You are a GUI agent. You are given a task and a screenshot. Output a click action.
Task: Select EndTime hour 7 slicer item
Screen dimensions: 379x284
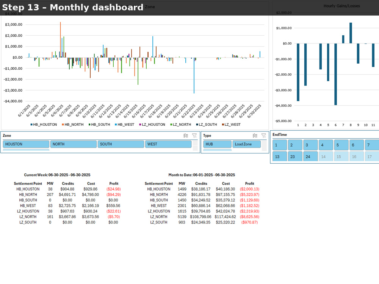[x=372, y=145]
